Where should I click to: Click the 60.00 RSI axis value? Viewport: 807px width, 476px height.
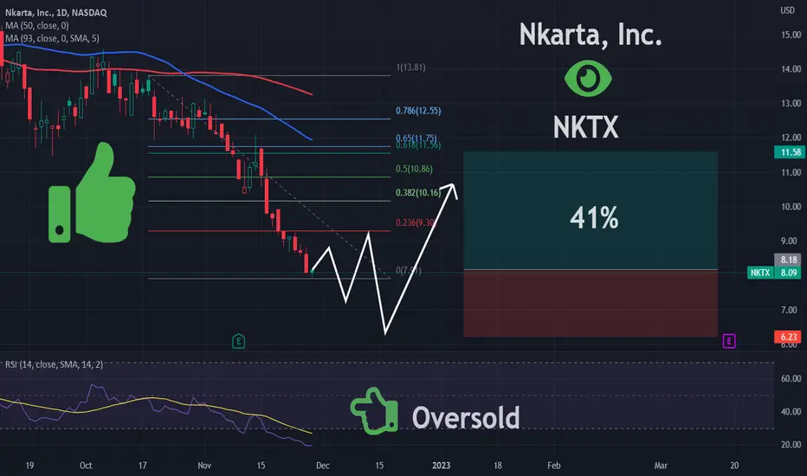coord(791,378)
